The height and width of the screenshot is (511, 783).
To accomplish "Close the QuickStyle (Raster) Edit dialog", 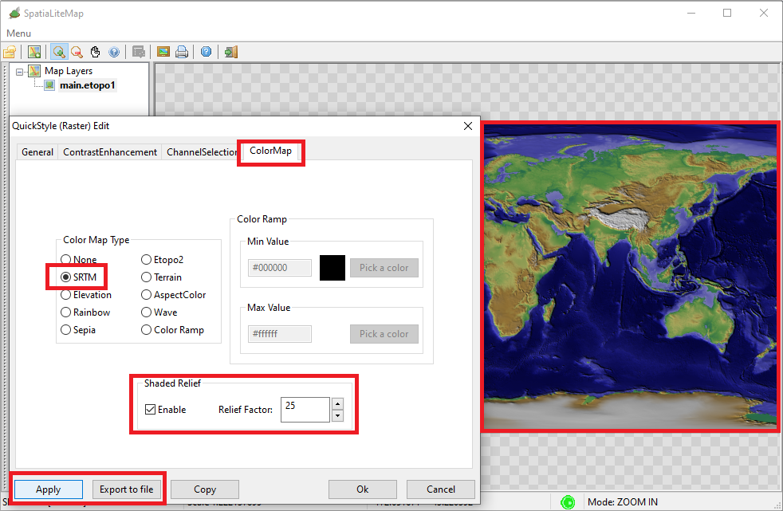I will (x=468, y=126).
